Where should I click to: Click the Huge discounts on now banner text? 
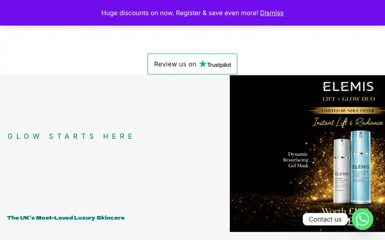(x=180, y=13)
